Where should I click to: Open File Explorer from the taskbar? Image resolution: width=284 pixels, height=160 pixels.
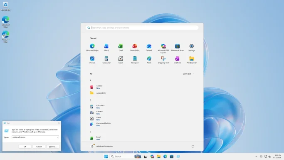(x=159, y=157)
